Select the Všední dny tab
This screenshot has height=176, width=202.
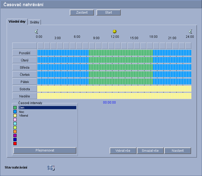tap(17, 22)
